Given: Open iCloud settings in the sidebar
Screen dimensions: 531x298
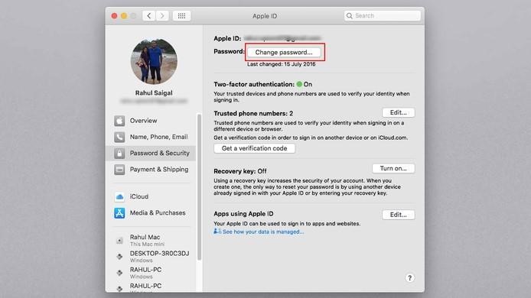Looking at the screenshot, I should (x=151, y=196).
